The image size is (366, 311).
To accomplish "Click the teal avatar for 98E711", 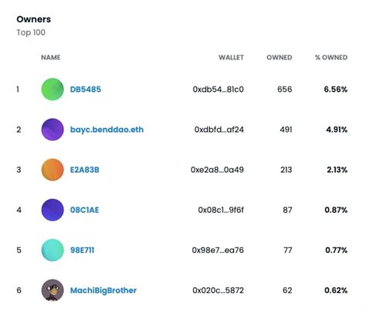I will [53, 250].
